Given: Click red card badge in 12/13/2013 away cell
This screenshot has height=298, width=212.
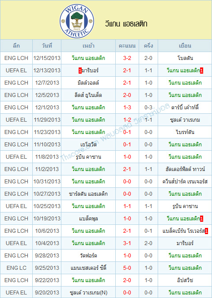Looking at the screenshot, I should (201, 71).
